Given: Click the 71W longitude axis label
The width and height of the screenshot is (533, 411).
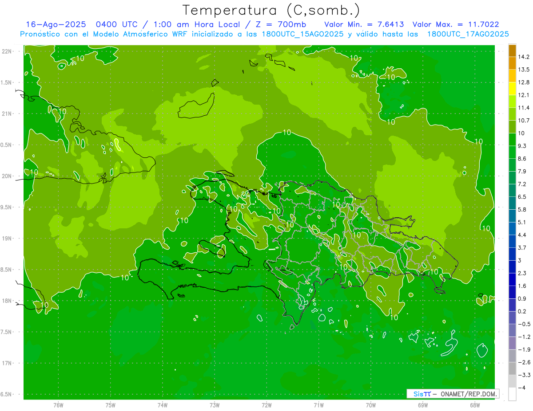Looking at the screenshot, I should pyautogui.click(x=318, y=405).
